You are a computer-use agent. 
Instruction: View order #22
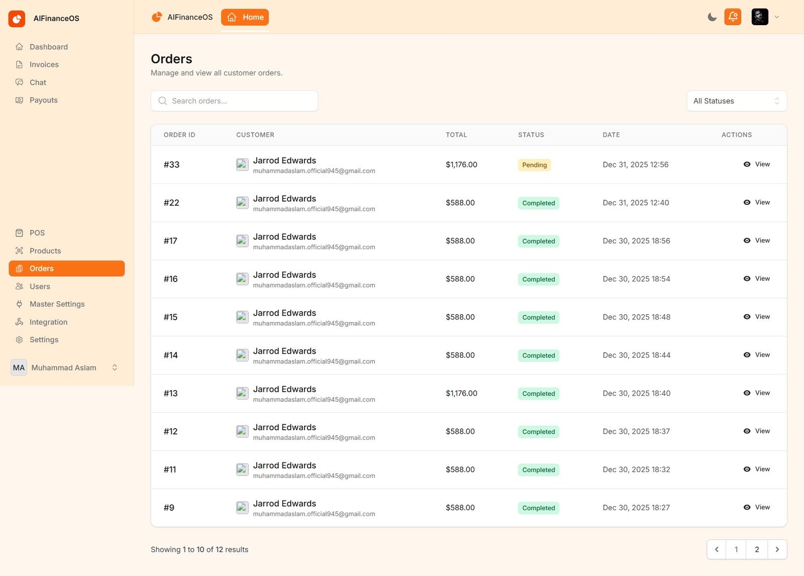pos(757,203)
